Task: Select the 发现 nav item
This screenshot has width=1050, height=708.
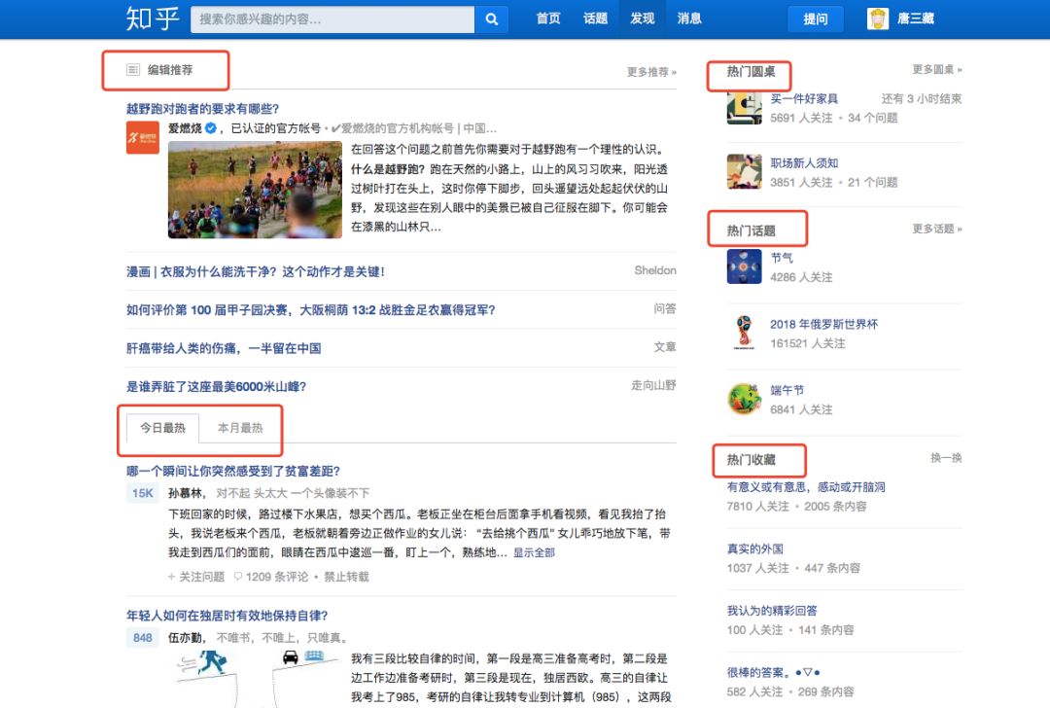Action: point(643,18)
